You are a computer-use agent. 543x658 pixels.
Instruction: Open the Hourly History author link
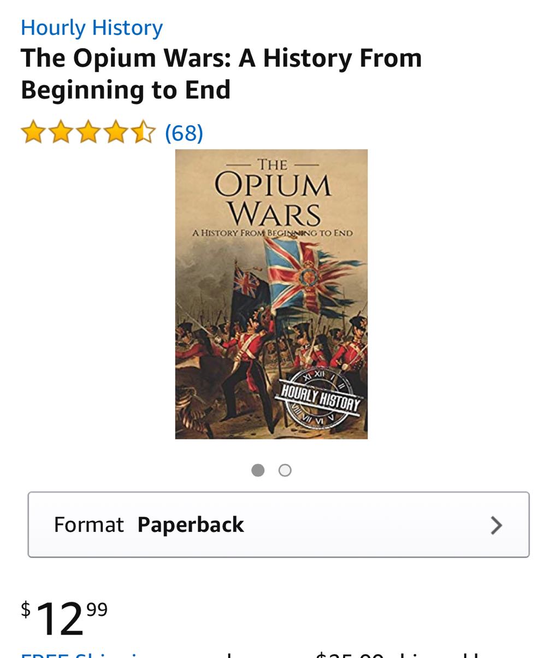(x=92, y=27)
